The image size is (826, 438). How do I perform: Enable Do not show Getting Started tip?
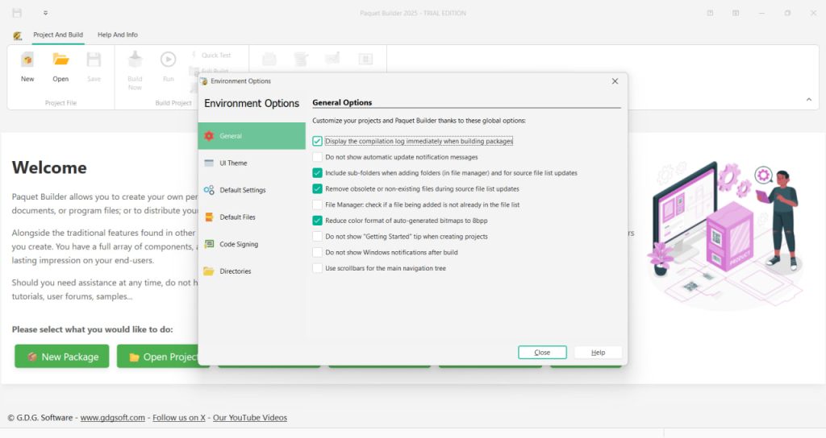[317, 236]
